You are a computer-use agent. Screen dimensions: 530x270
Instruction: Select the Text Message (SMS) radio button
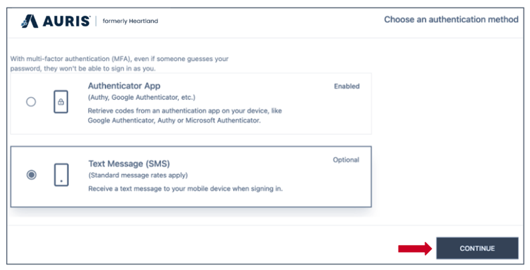(31, 175)
